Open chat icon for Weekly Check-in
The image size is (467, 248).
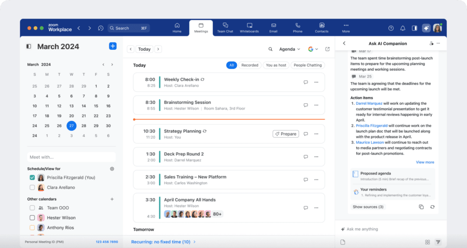(x=306, y=82)
